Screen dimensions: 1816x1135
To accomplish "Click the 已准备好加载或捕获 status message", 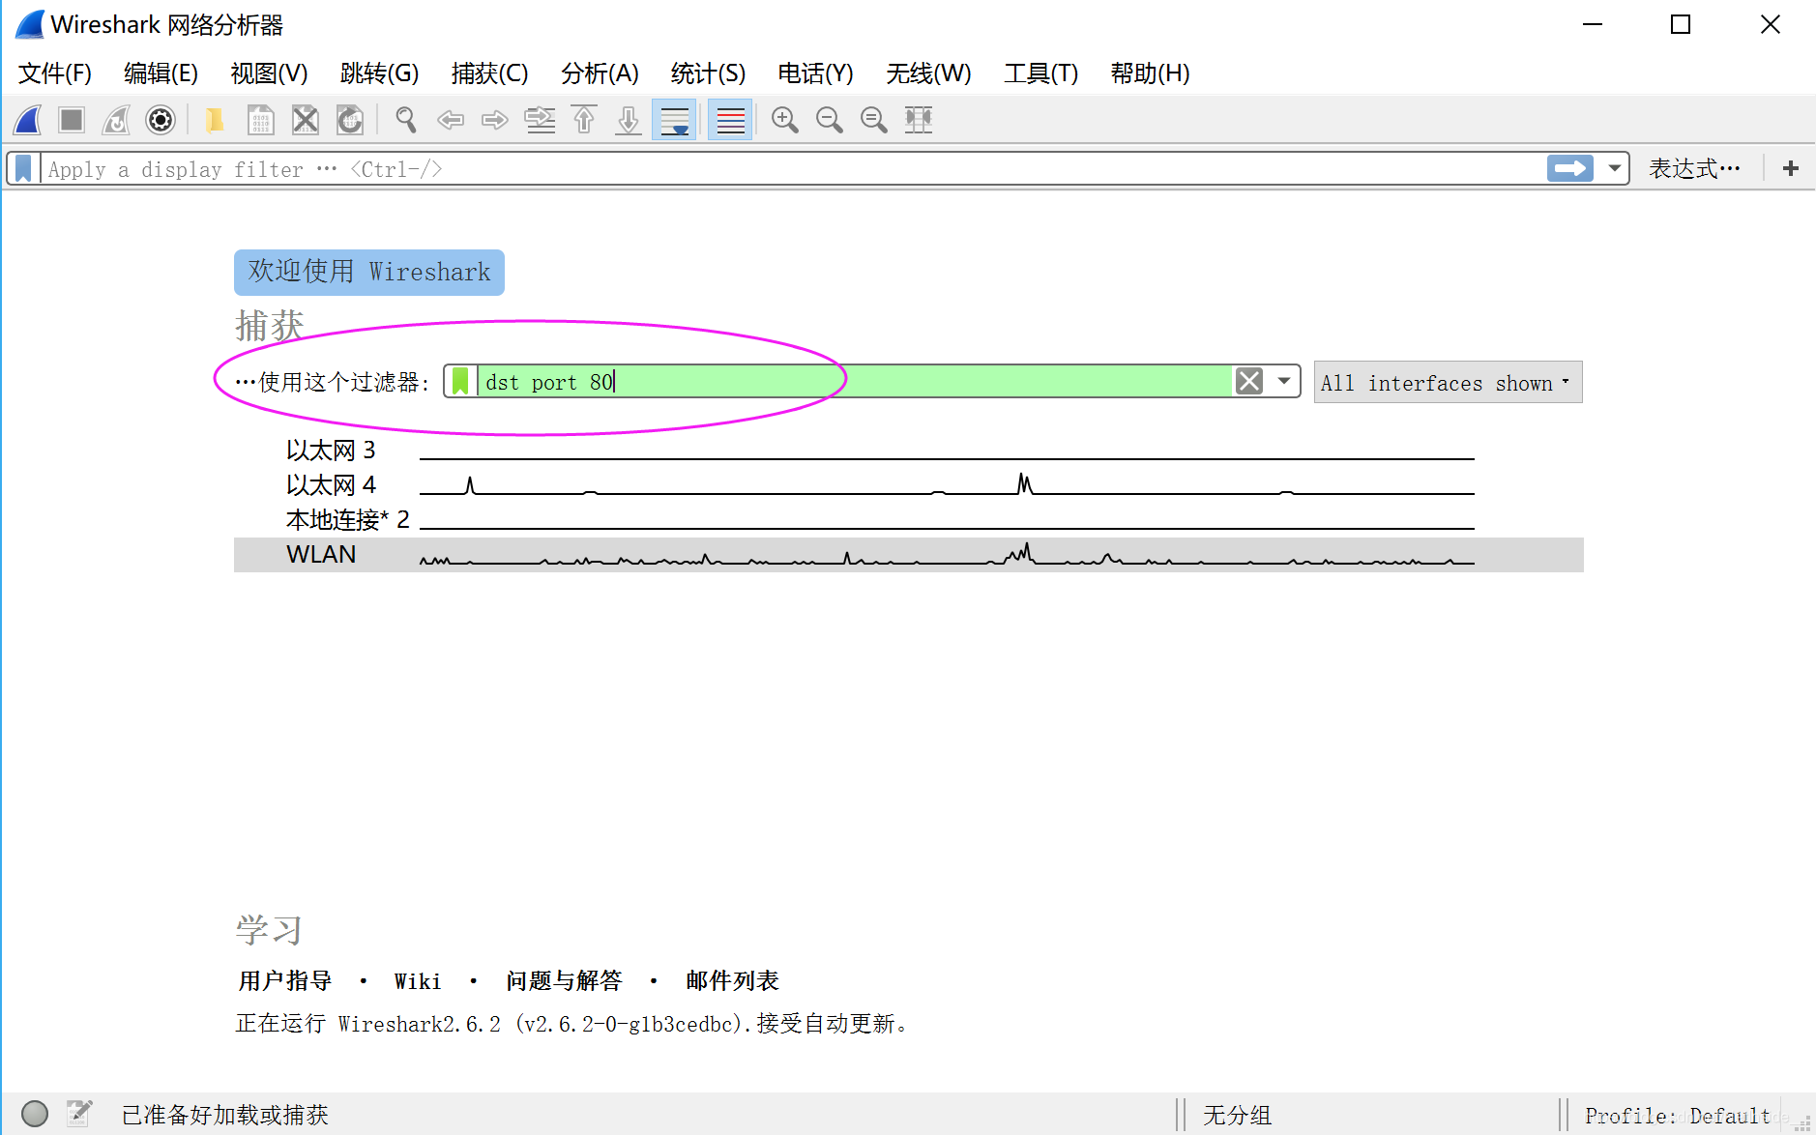I will (x=224, y=1116).
